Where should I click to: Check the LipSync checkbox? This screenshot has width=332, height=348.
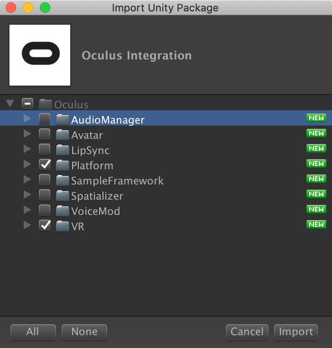click(x=45, y=149)
